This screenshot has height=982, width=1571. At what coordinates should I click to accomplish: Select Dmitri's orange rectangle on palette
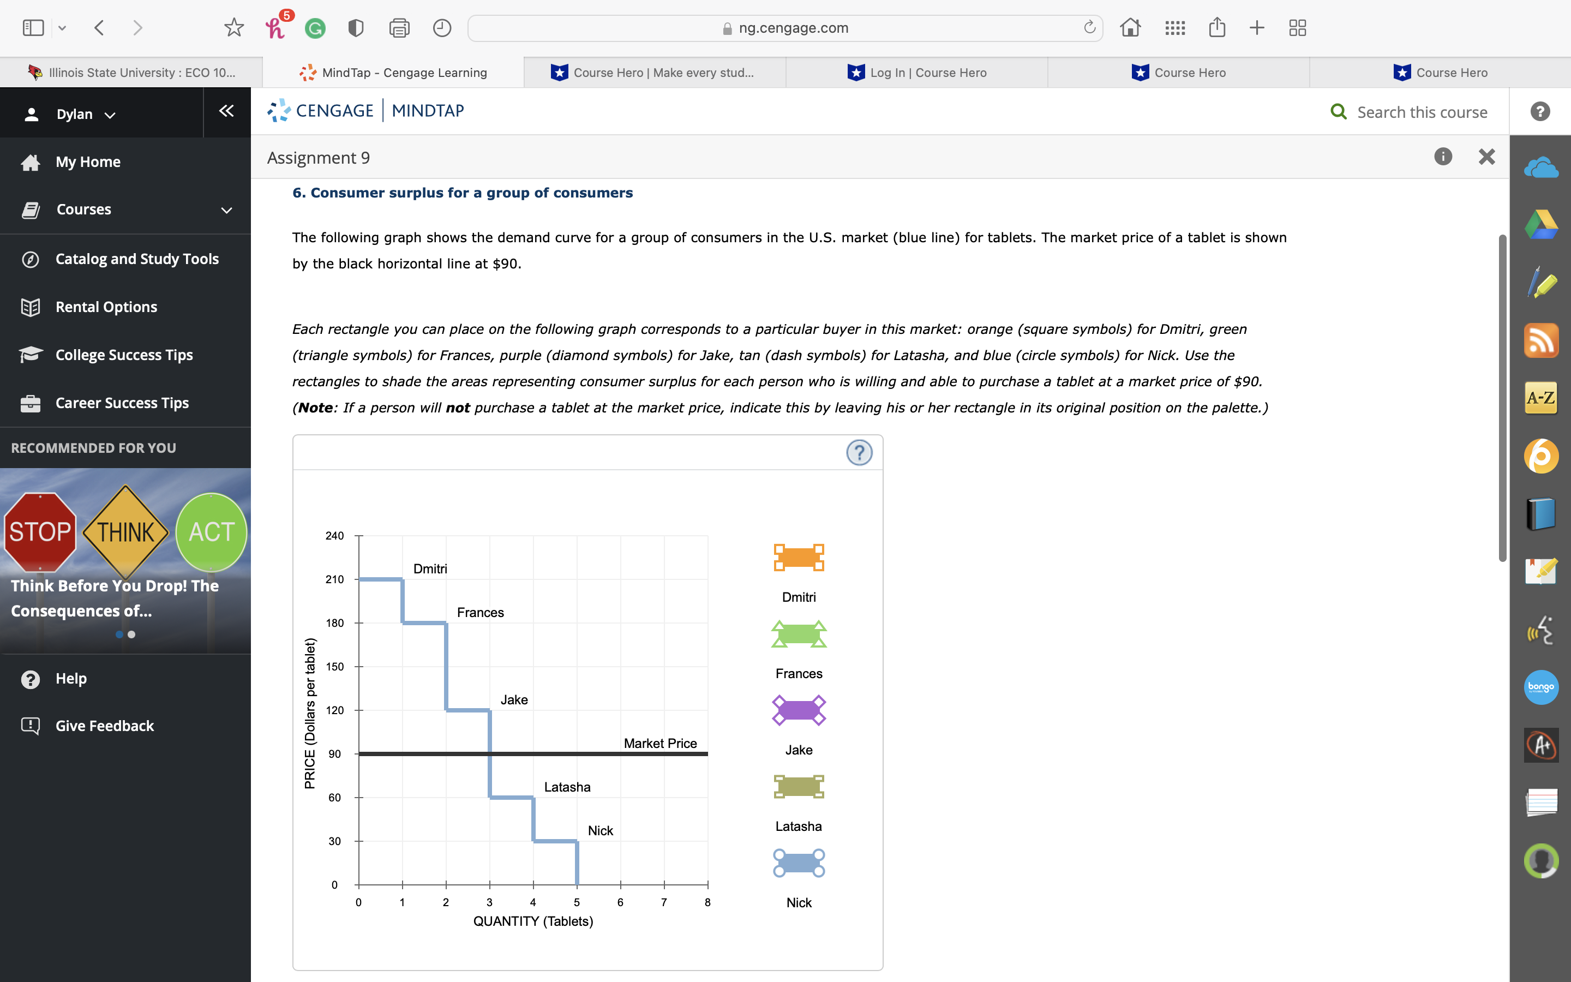click(799, 557)
